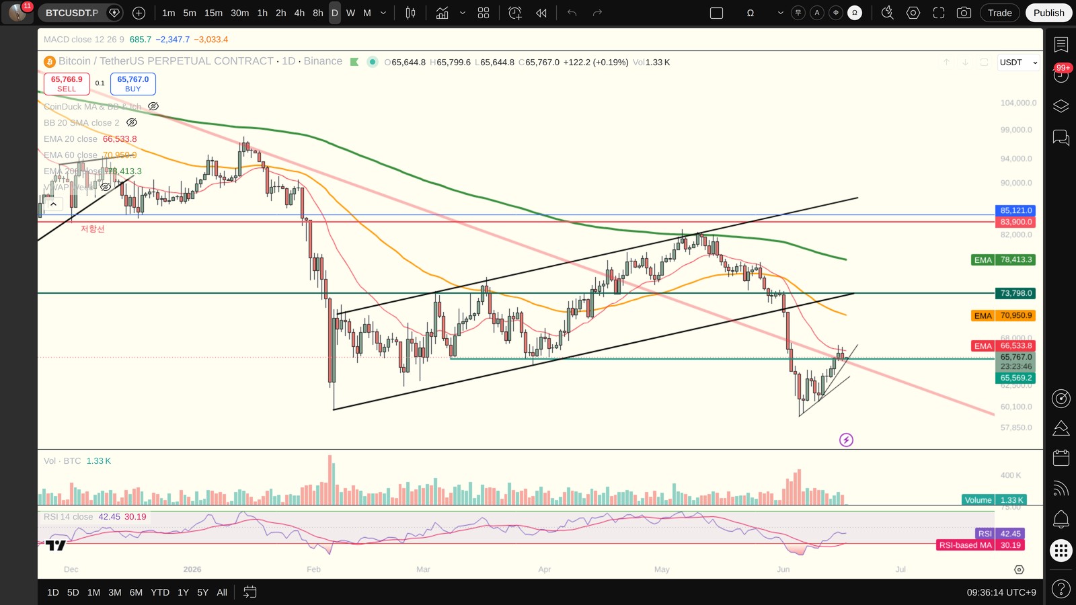
Task: Open the Indicators menu icon
Action: [x=442, y=13]
